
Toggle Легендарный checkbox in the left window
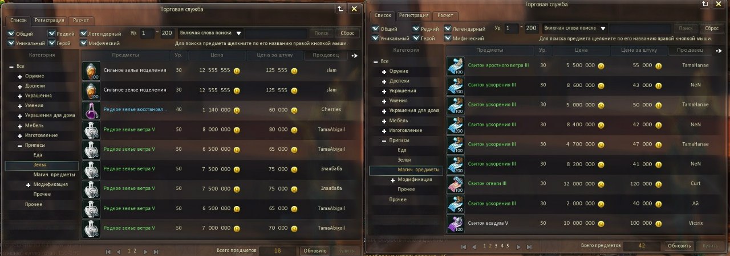83,34
